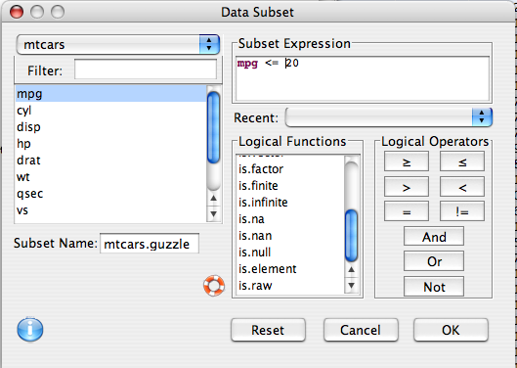This screenshot has height=368, width=517.
Task: Click the lifesaver help icon
Action: (x=214, y=286)
